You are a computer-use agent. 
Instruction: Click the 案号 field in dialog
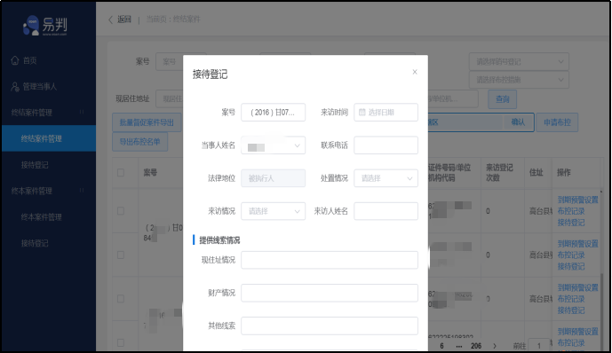(x=273, y=113)
